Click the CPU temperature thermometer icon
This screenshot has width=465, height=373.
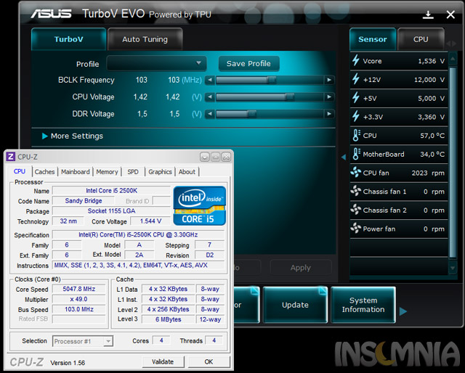[x=356, y=136]
